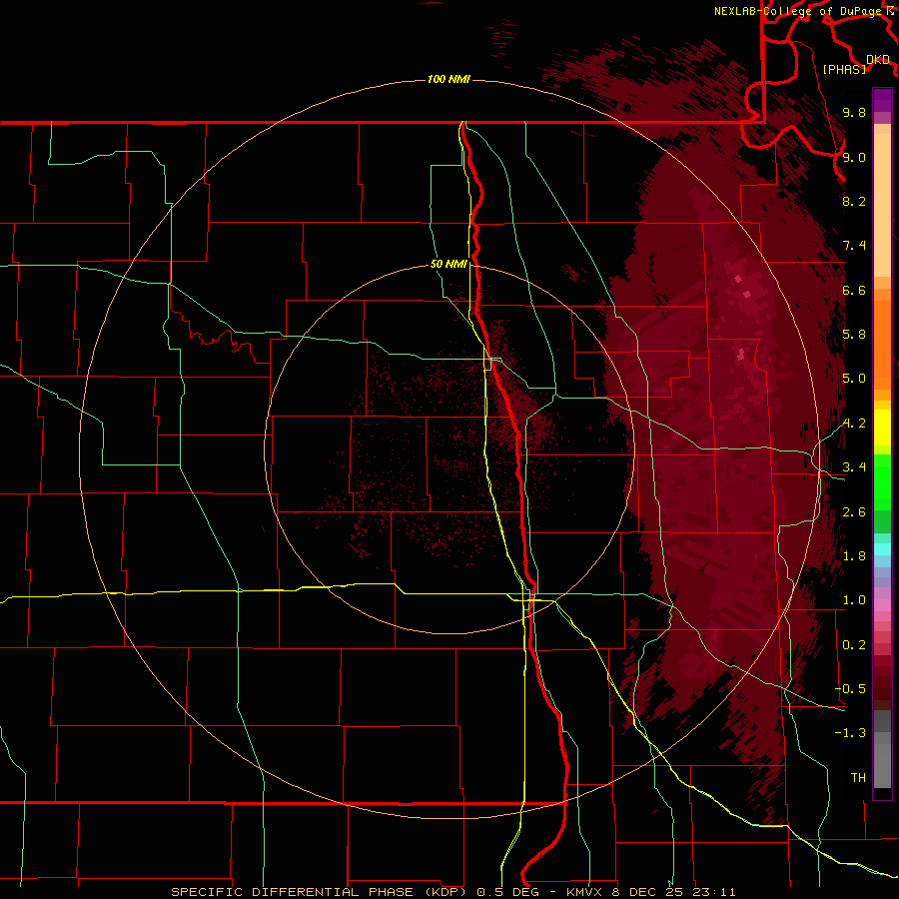Click the 2.6 value on color scale
Viewport: 899px width, 899px height.
click(854, 512)
